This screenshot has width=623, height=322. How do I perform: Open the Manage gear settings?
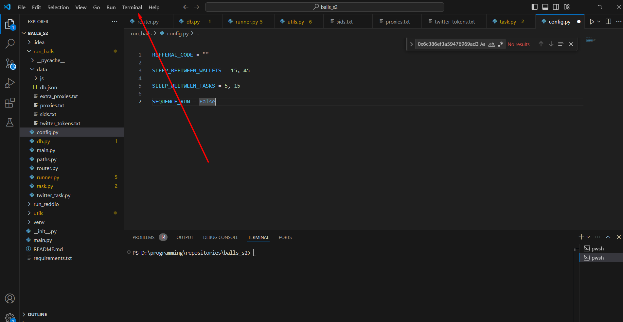pyautogui.click(x=10, y=317)
